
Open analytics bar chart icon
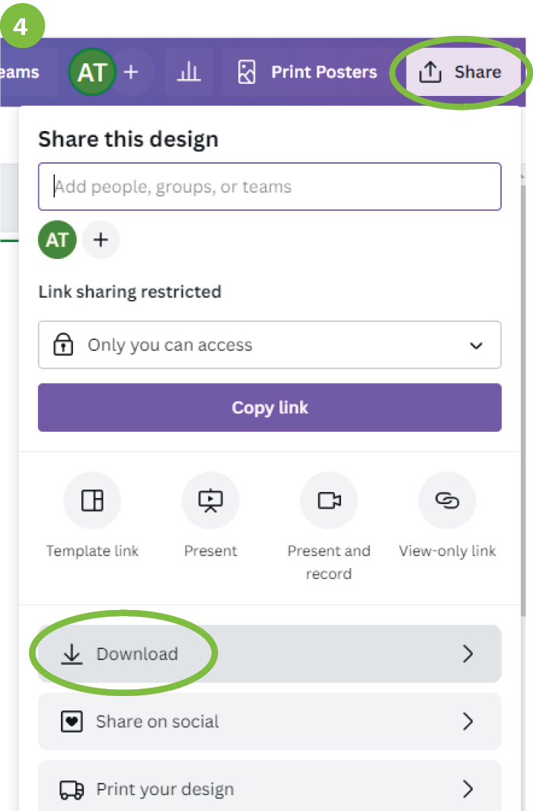click(188, 72)
